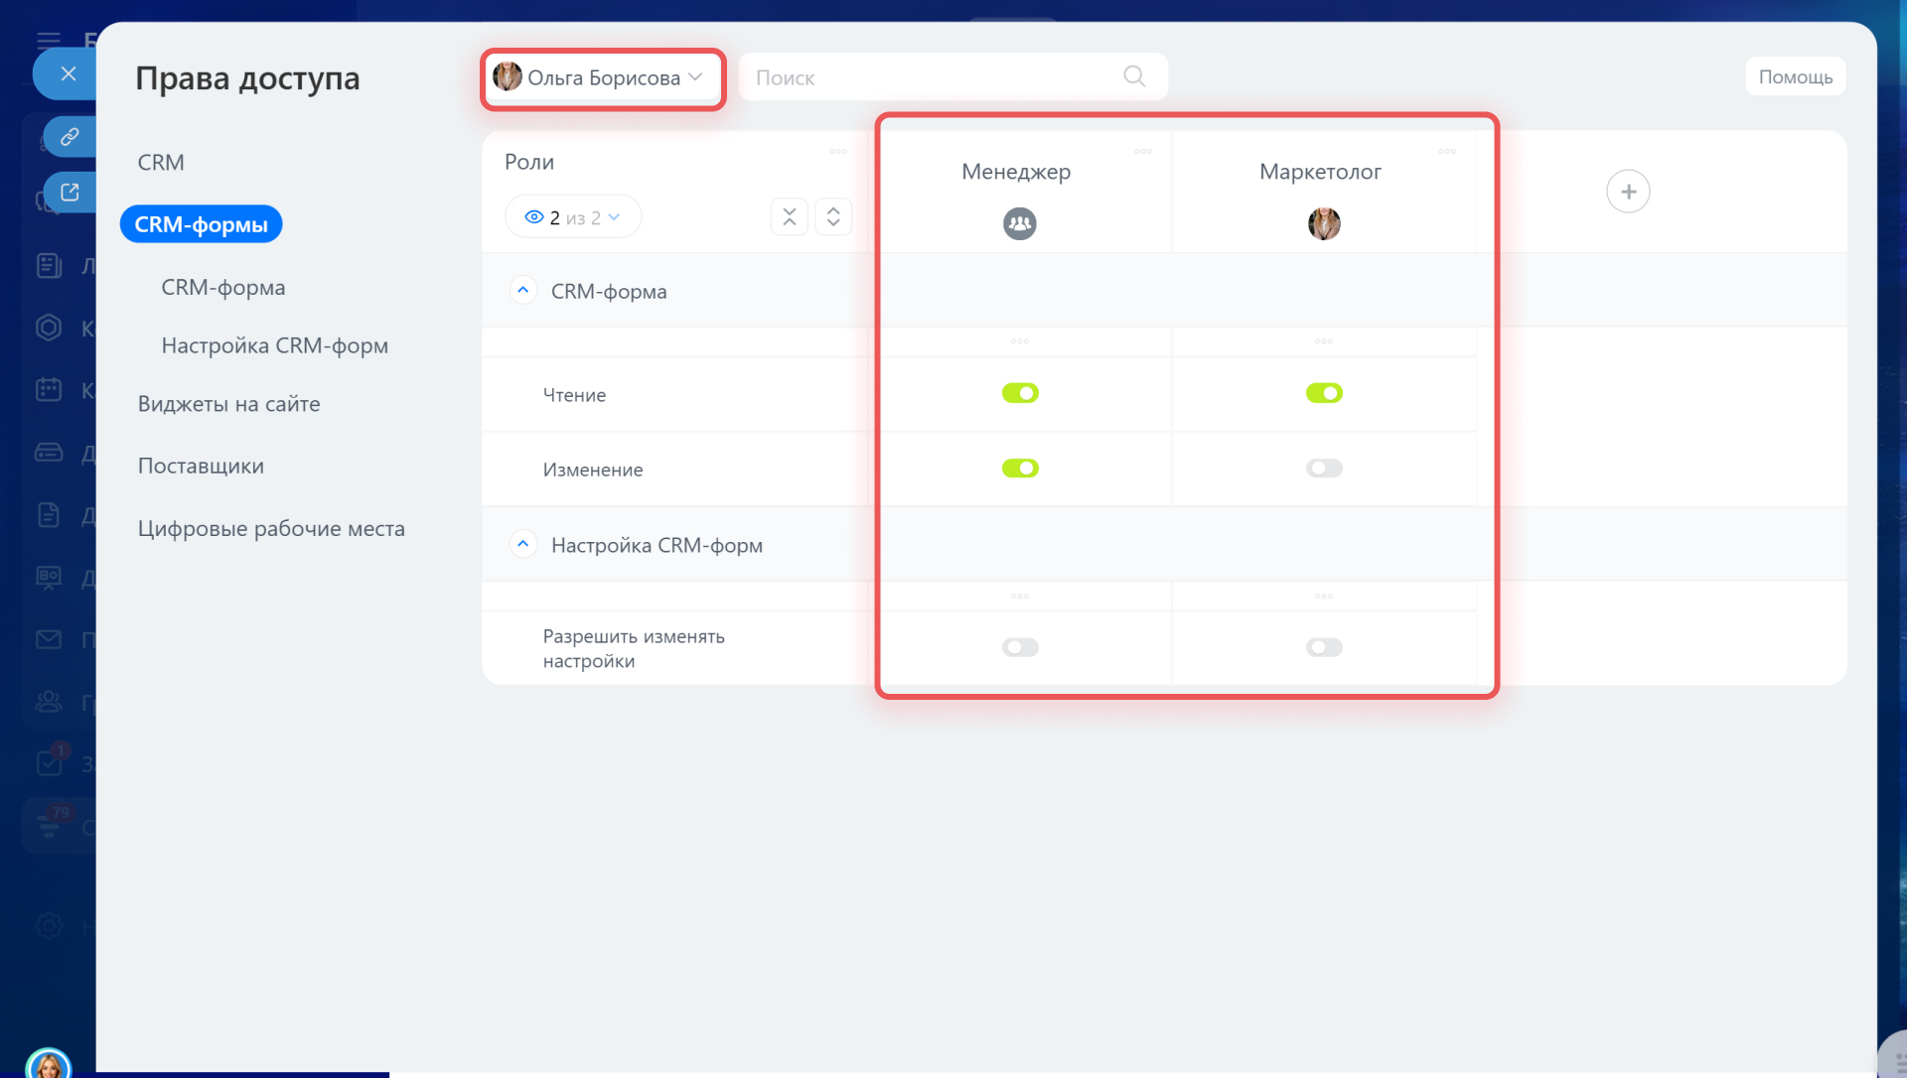1907x1078 pixels.
Task: Click the Менеджер group members icon
Action: 1019,223
